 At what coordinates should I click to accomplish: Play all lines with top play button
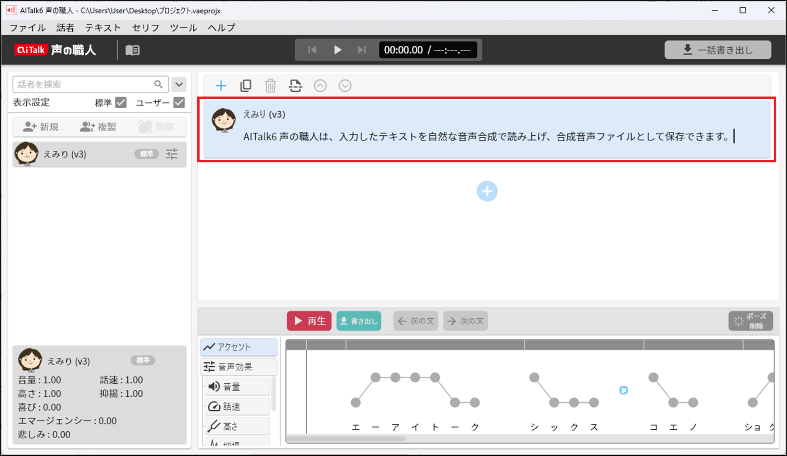(338, 50)
